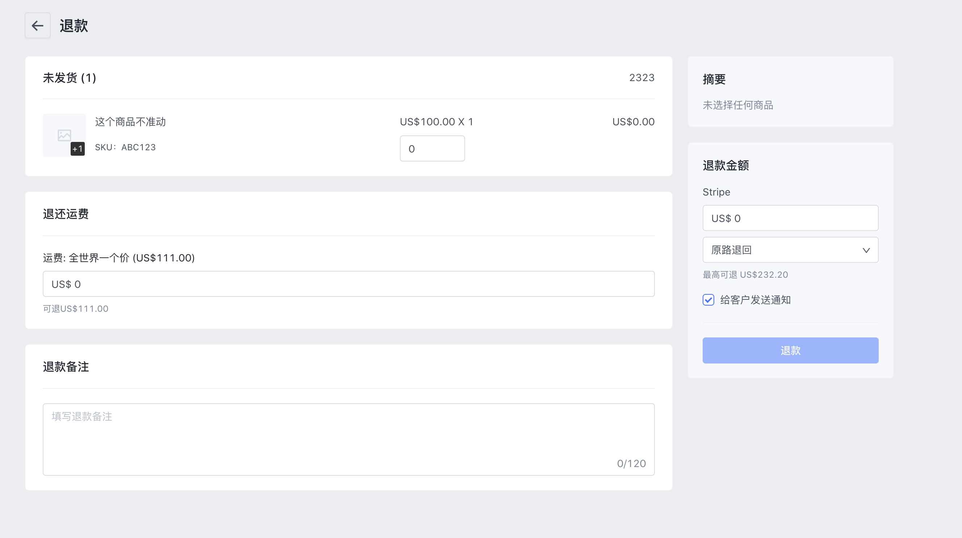Click the 退还运费 section heading
The image size is (962, 538).
point(66,214)
